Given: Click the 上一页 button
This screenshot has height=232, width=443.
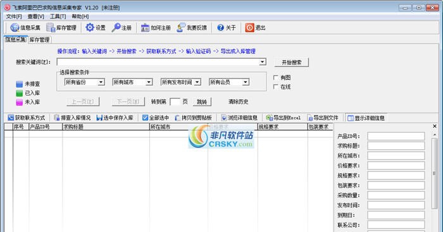Looking at the screenshot, I should [x=83, y=102].
